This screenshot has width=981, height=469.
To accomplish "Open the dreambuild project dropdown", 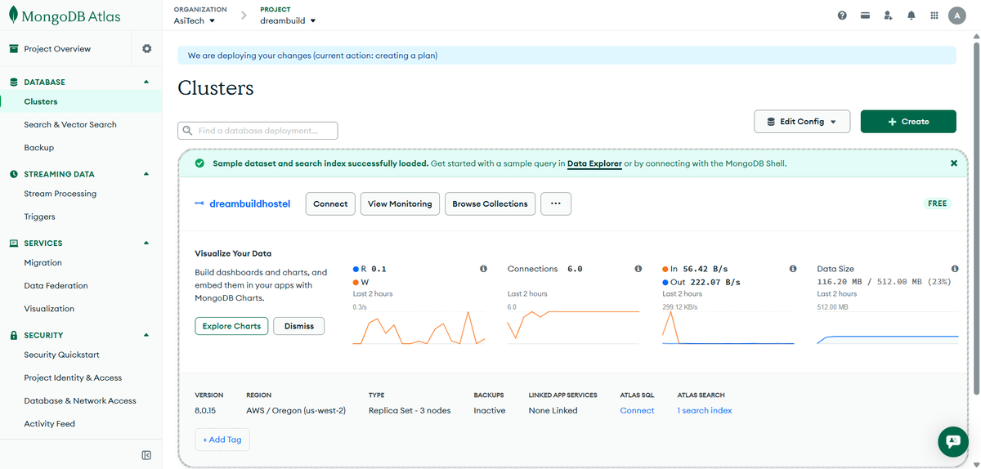I will 288,21.
